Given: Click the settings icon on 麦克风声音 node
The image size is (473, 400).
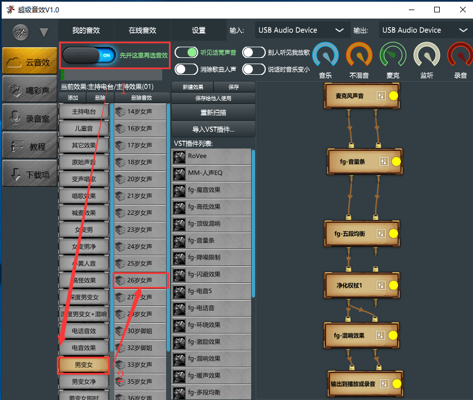Looking at the screenshot, I should (381, 96).
